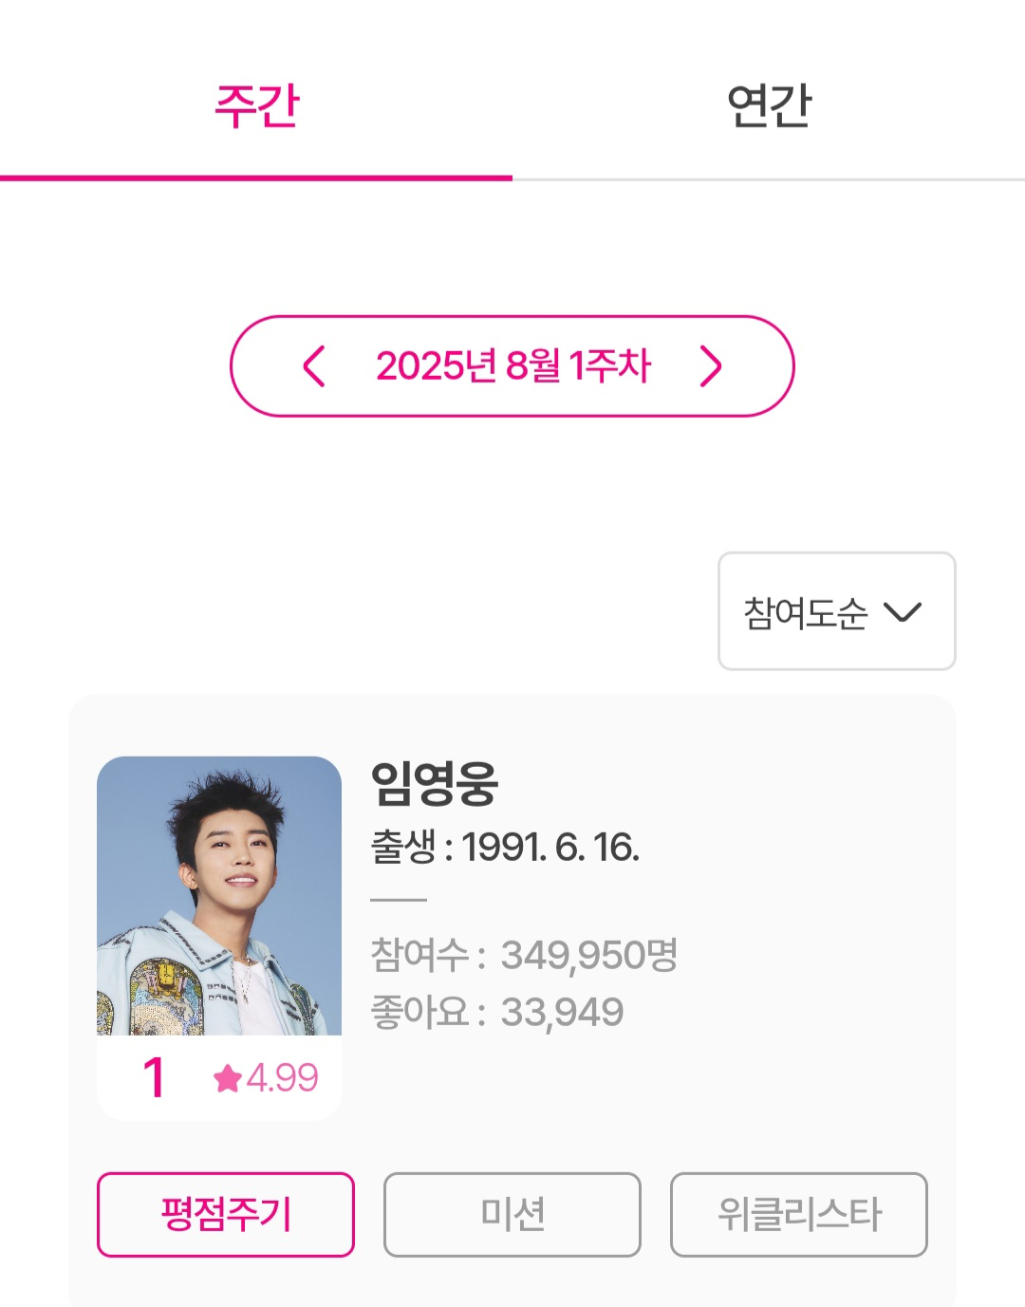1025x1307 pixels.
Task: Open 임영웅's profile photo thumbnail
Action: (219, 895)
